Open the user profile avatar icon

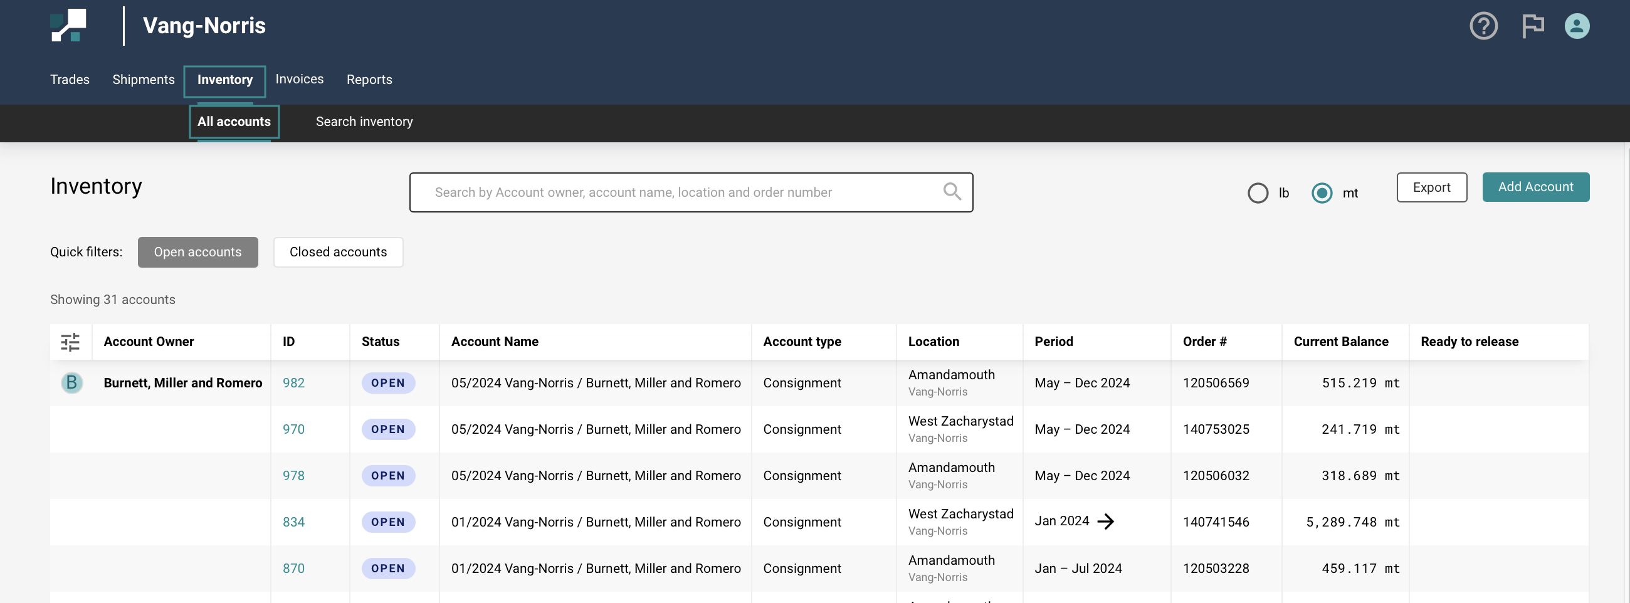point(1576,26)
